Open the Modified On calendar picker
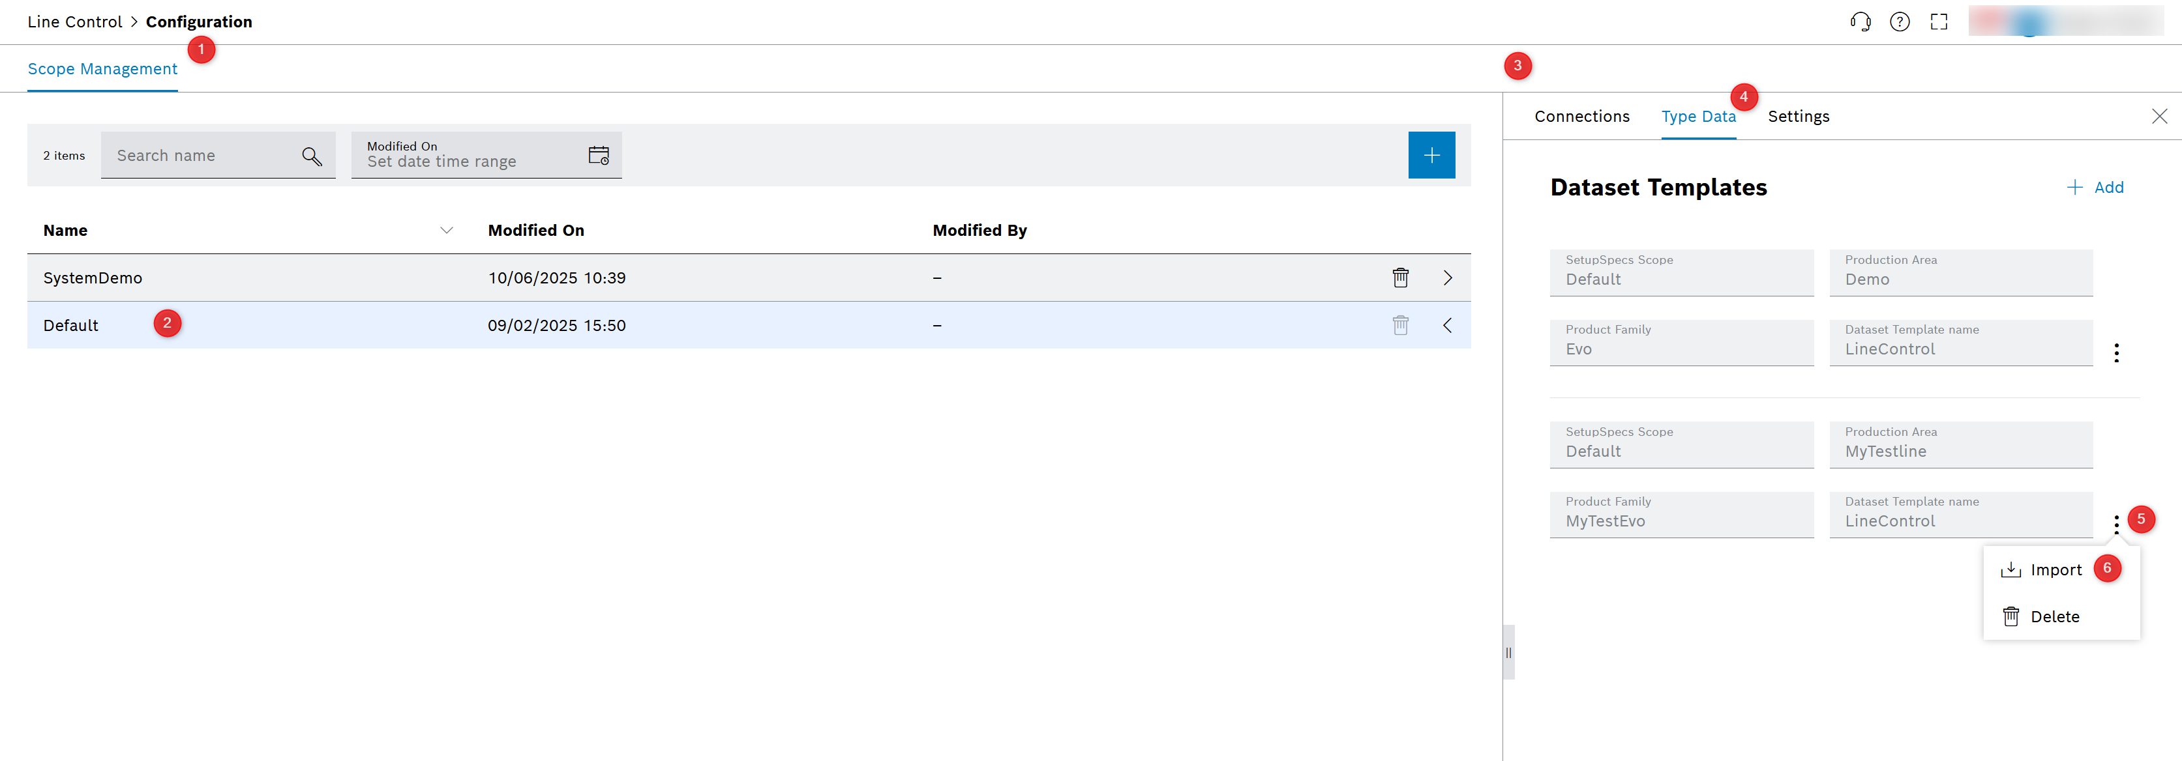The width and height of the screenshot is (2182, 761). point(598,155)
